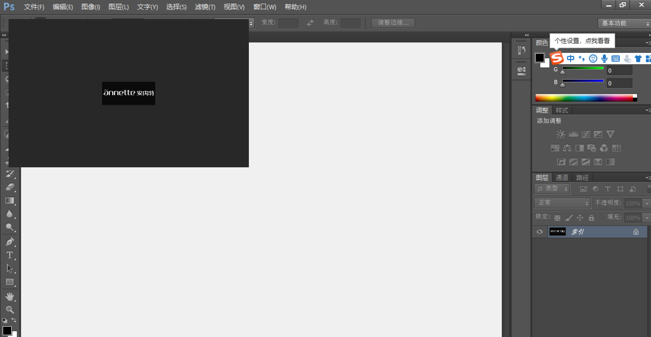
Task: Switch to the 样式 tab
Action: click(x=562, y=110)
